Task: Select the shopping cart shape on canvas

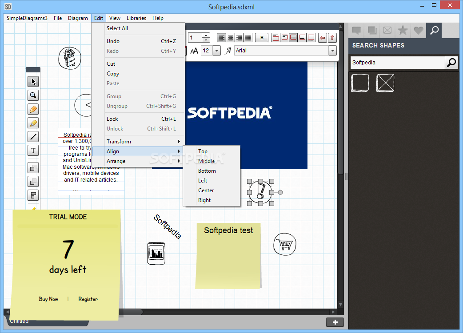Action: pyautogui.click(x=285, y=244)
